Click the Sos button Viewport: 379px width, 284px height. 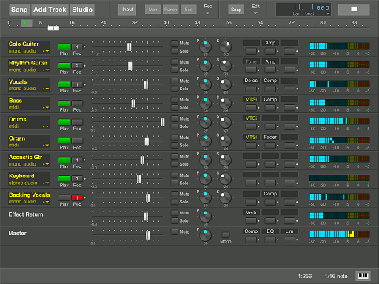(x=189, y=10)
